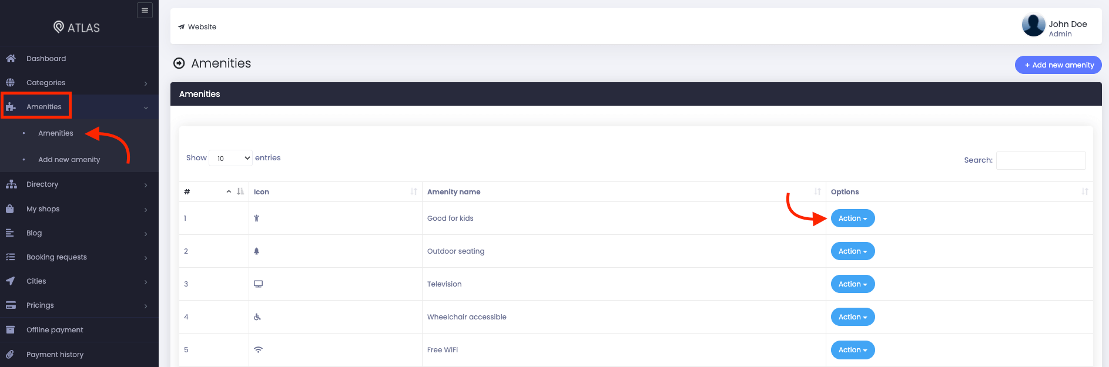Screen dimensions: 1109x367
Task: Open Payment history menu item
Action: (79, 354)
